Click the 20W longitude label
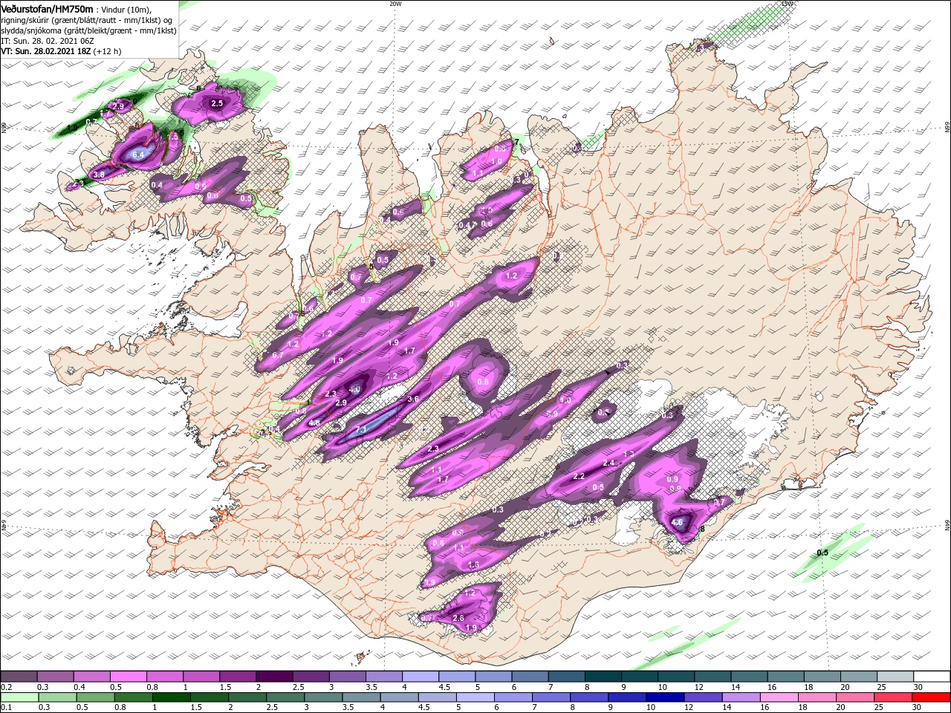 click(x=395, y=4)
